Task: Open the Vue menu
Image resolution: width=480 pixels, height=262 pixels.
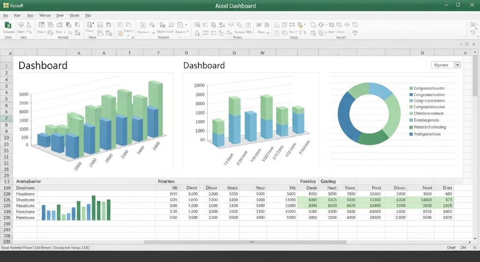Action: click(x=17, y=15)
